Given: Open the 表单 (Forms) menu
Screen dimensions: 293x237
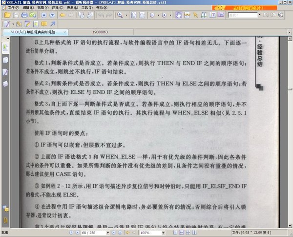Looking at the screenshot, I should (72, 8).
